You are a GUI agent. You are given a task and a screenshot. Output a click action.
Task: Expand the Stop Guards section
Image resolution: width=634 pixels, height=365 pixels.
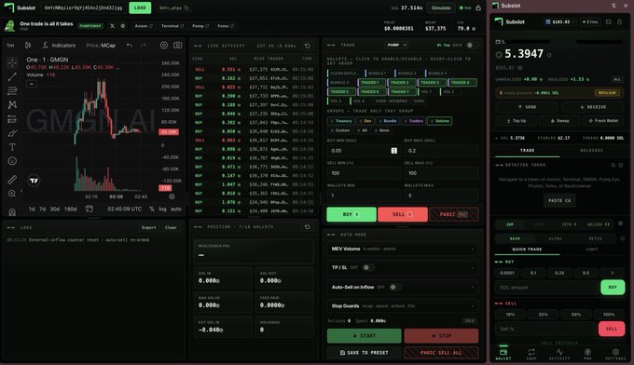[x=403, y=305]
